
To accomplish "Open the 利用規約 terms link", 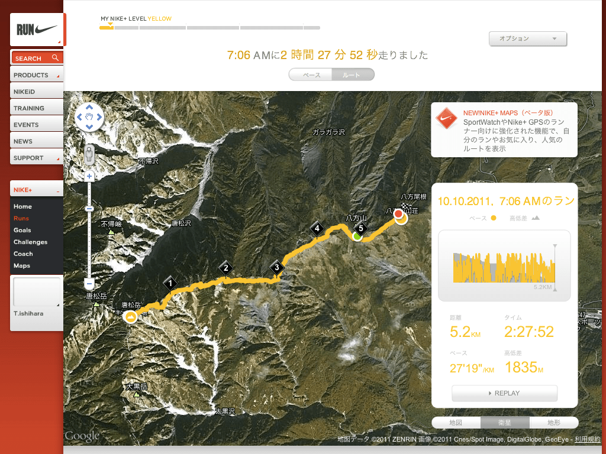I will tap(588, 439).
